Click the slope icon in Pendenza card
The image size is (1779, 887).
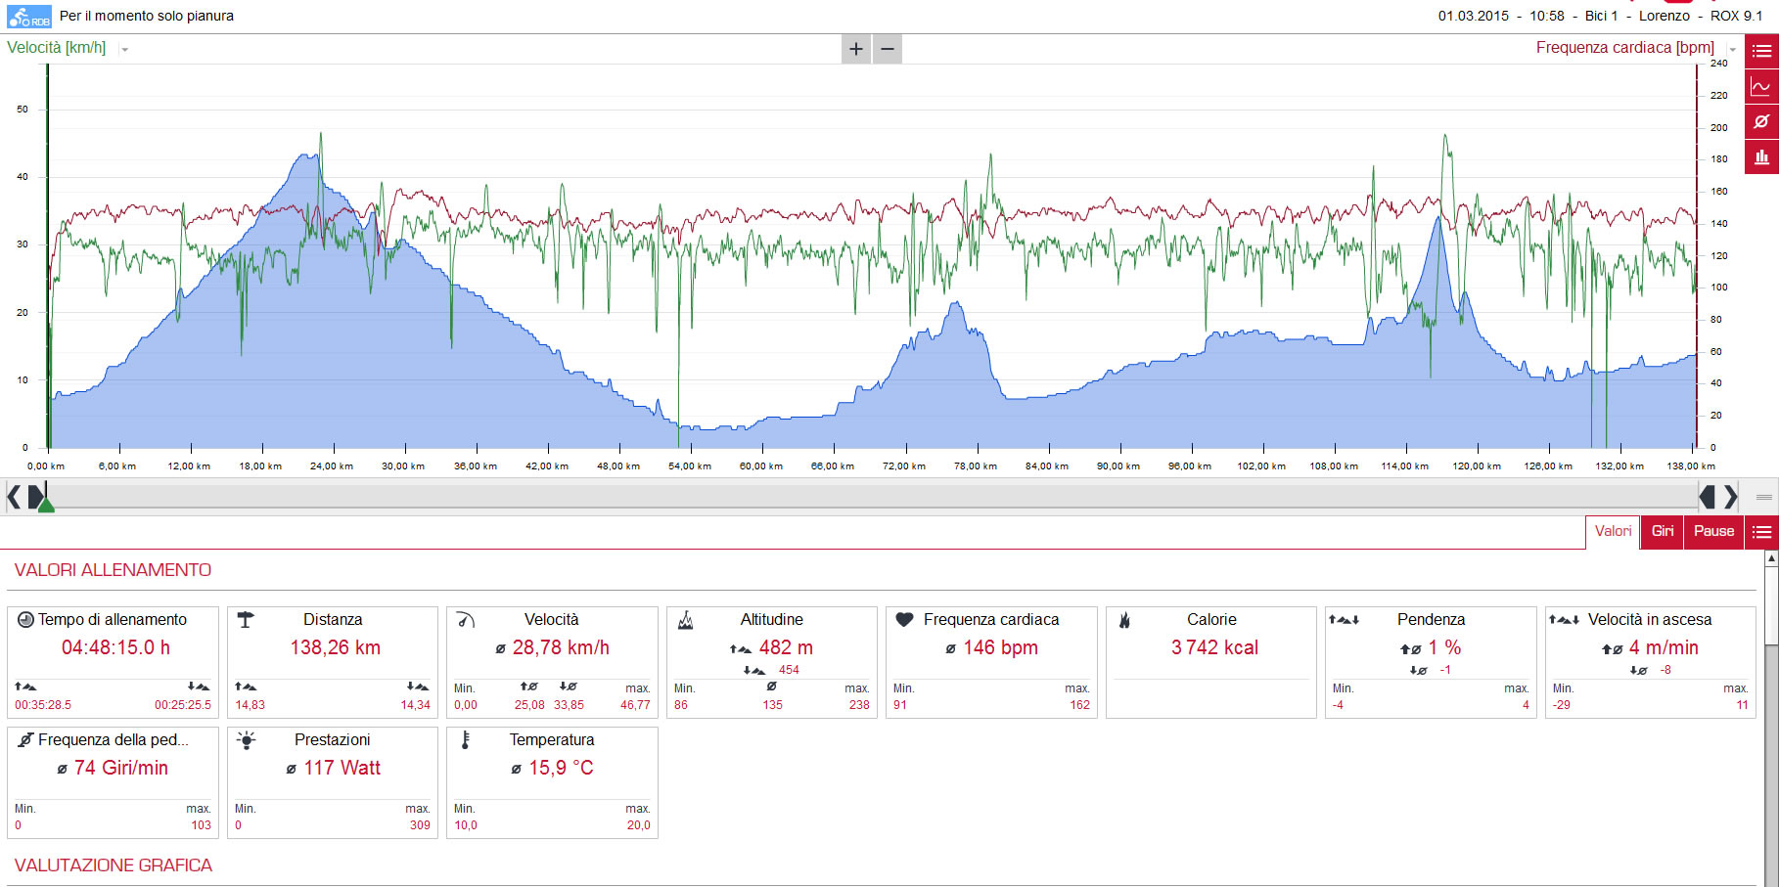tap(1344, 620)
